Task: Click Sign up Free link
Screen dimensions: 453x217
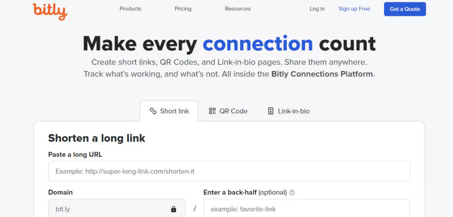Action: click(x=354, y=9)
